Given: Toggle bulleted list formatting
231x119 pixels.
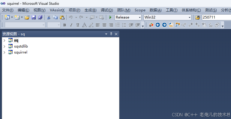Looking at the screenshot, I should 124,25.
